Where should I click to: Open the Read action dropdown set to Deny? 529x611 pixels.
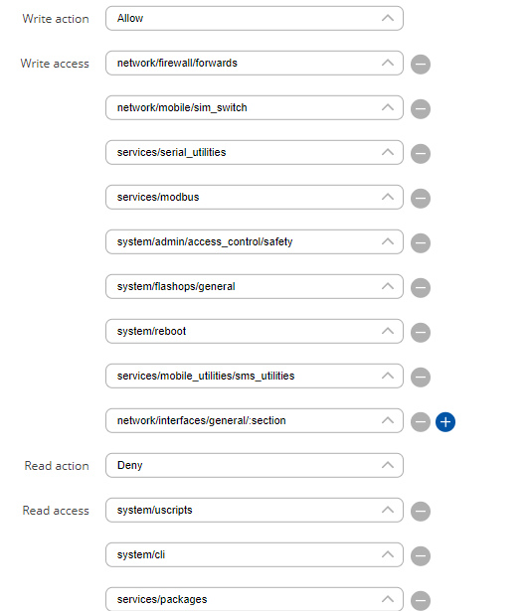click(x=255, y=465)
